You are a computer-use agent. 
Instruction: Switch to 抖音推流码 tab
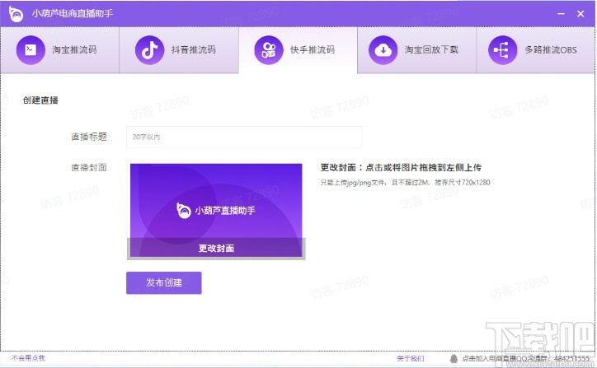[179, 50]
